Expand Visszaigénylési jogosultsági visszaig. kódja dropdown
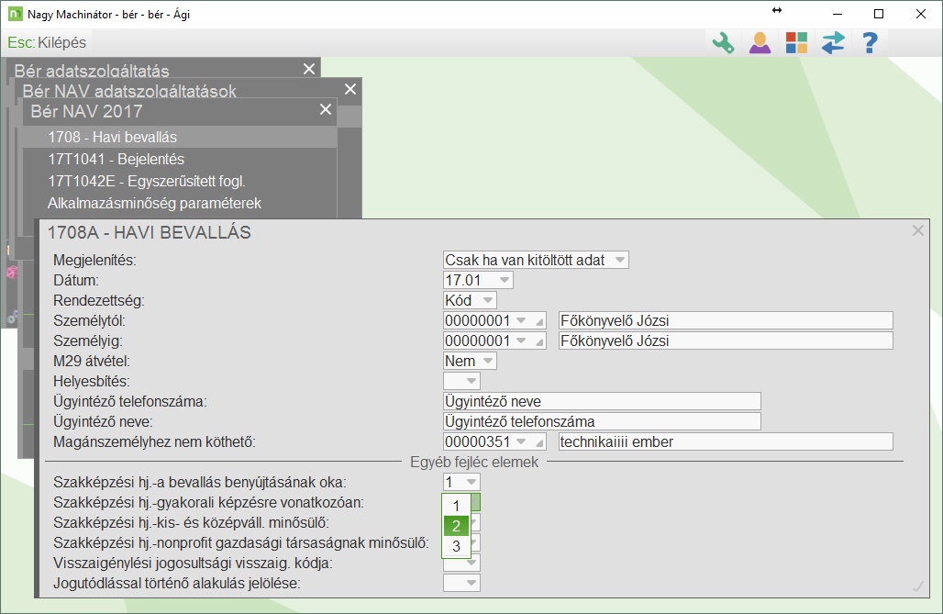 click(x=471, y=564)
